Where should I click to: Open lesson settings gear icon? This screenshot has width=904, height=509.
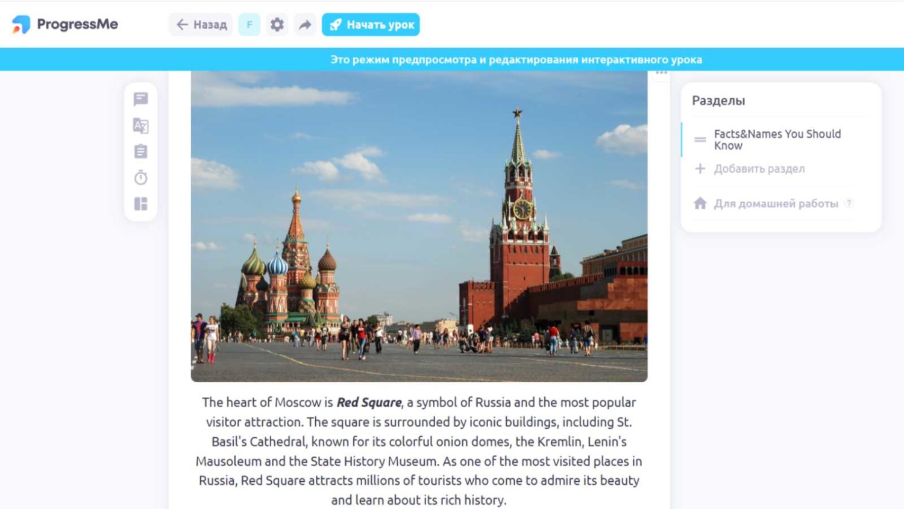pos(277,25)
